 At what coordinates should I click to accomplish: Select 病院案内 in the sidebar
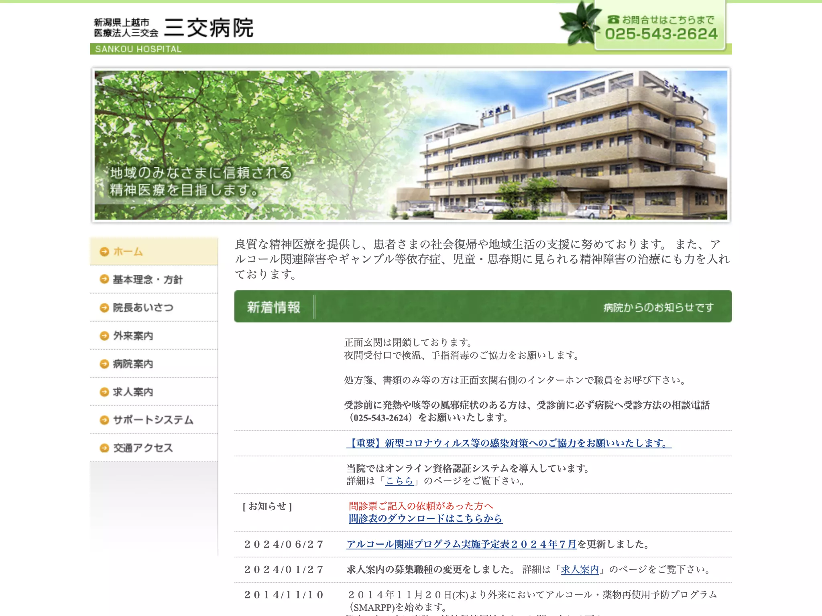[x=154, y=364]
